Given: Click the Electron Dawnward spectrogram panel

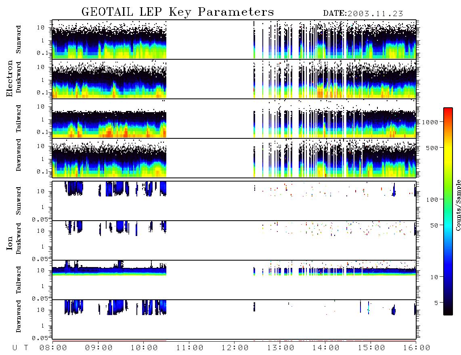Looking at the screenshot, I should click(x=234, y=158).
